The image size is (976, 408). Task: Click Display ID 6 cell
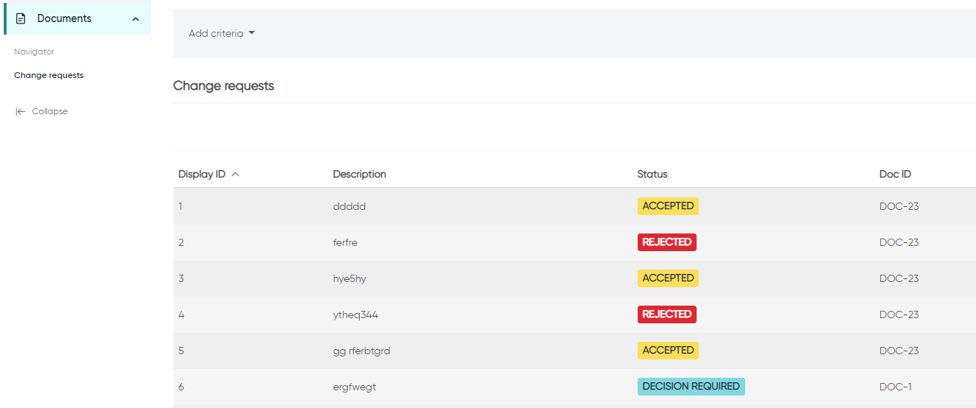[181, 387]
